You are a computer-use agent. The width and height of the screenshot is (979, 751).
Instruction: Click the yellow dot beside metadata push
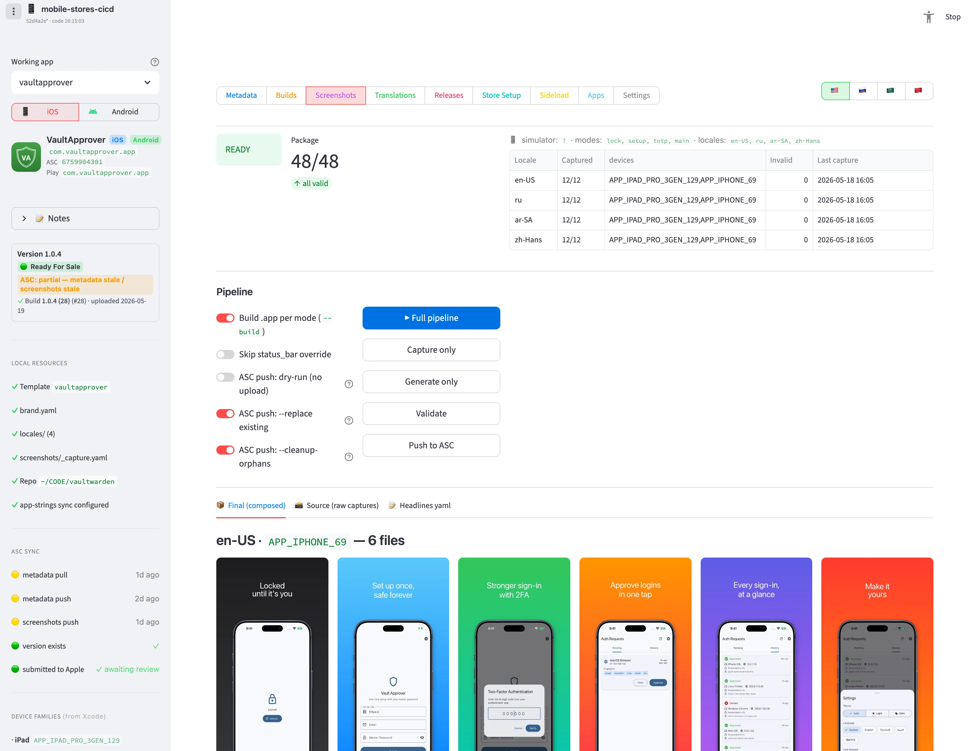click(15, 598)
